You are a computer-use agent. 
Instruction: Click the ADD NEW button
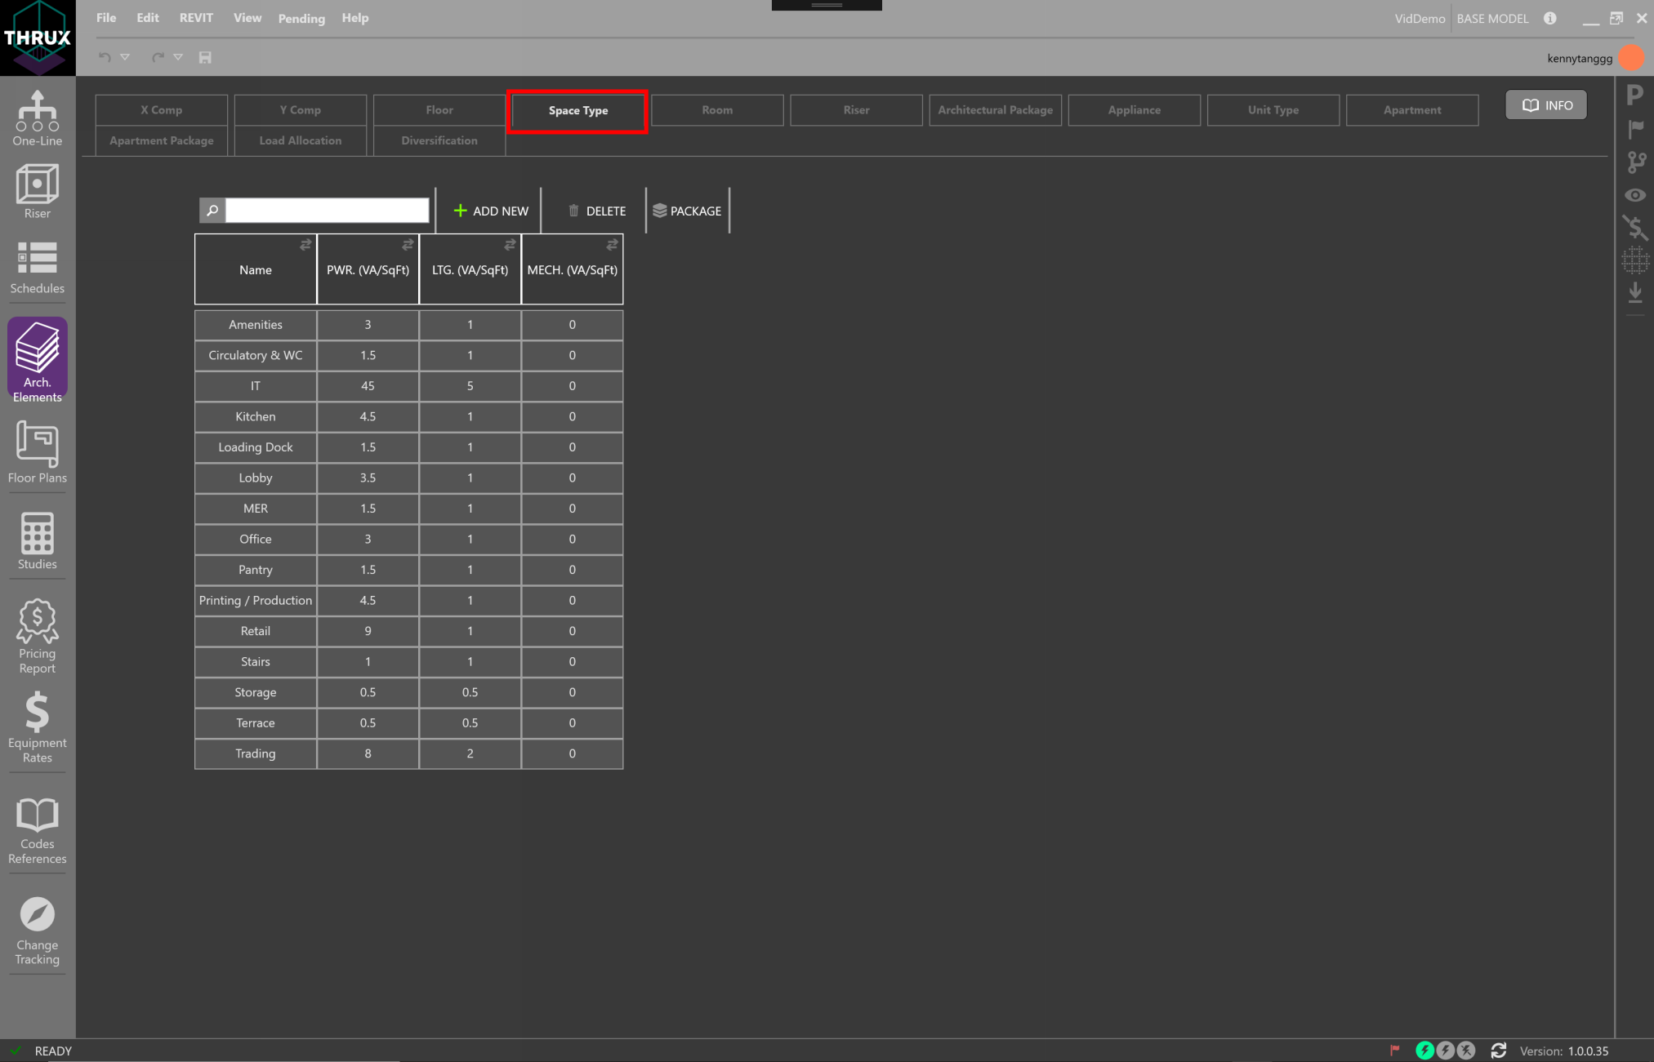tap(491, 211)
